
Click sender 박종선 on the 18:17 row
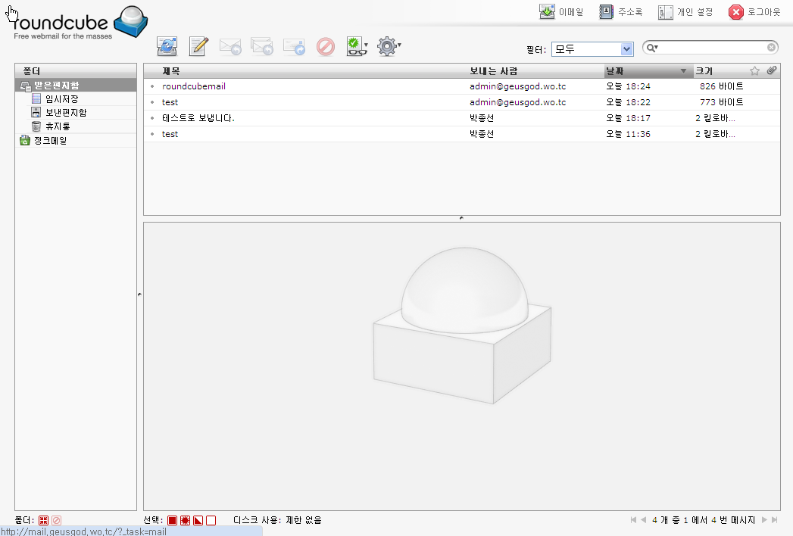pos(482,118)
